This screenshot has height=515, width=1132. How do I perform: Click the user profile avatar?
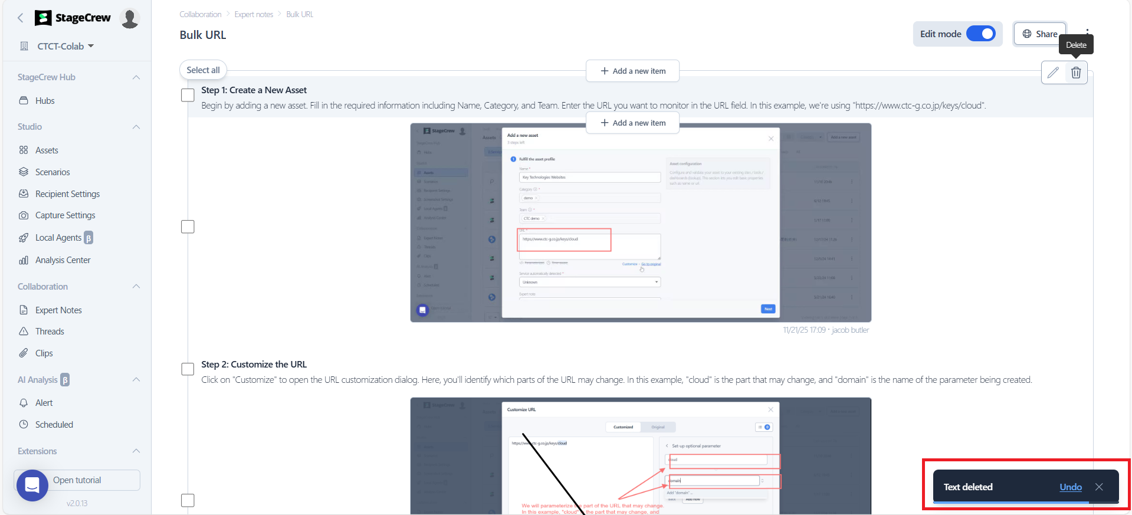coord(129,18)
